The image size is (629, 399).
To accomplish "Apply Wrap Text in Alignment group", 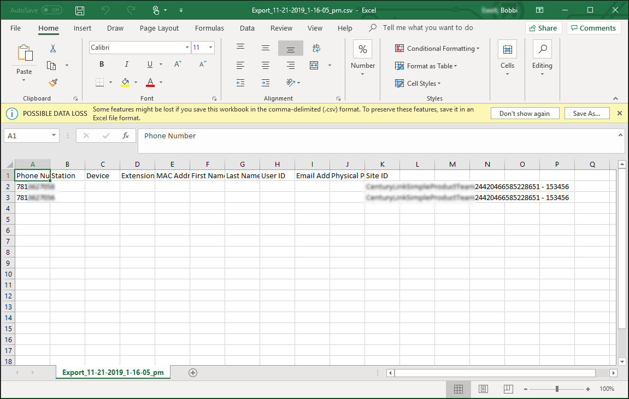I will [x=316, y=49].
